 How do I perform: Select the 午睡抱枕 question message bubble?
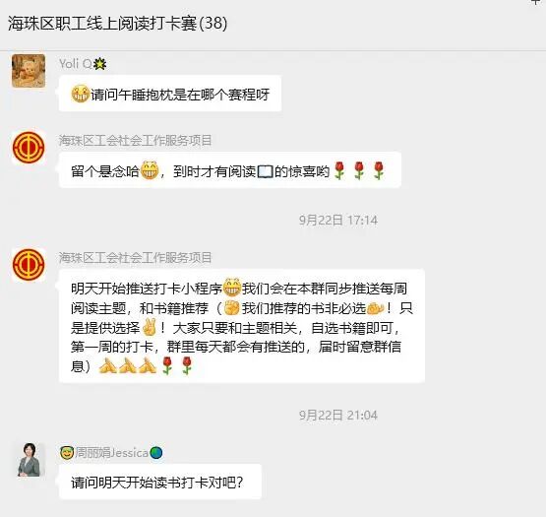pos(170,94)
